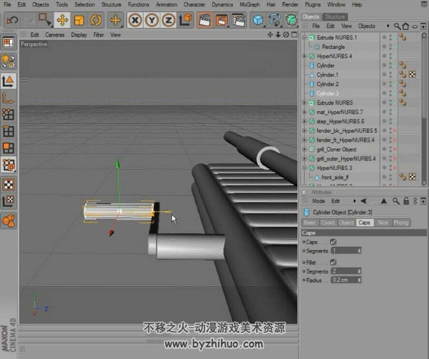Expand fender_bk_HyperNURBS.5

304,131
